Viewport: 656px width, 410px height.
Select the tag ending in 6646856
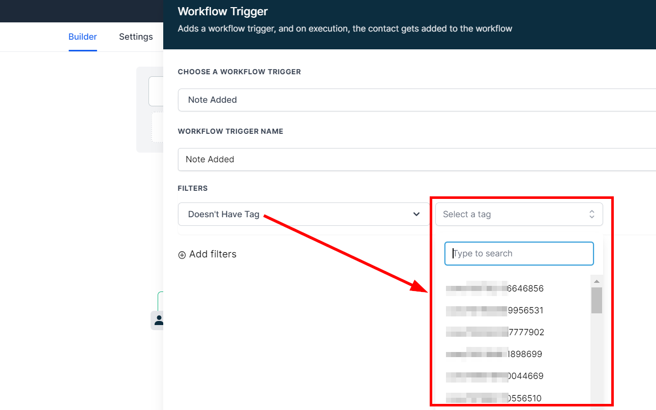coord(494,288)
